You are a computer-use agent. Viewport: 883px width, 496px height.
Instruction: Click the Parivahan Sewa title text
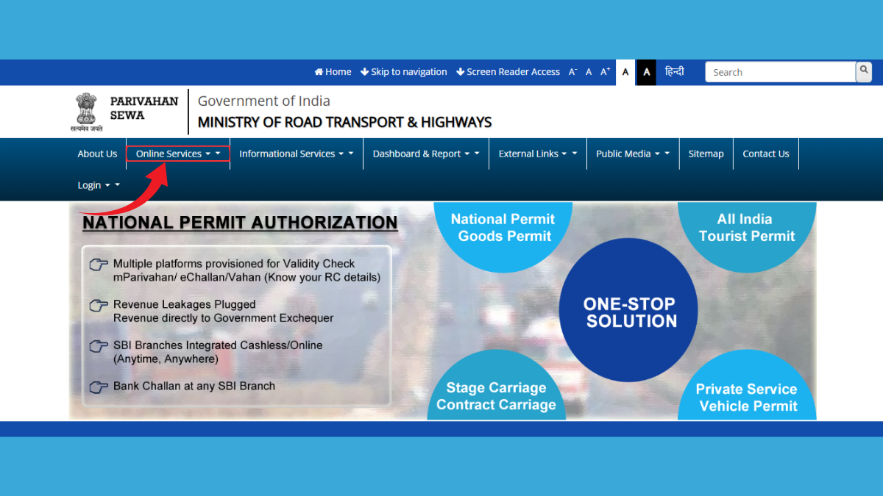144,108
